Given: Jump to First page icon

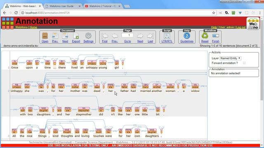Looking at the screenshot, I should 104,36.
